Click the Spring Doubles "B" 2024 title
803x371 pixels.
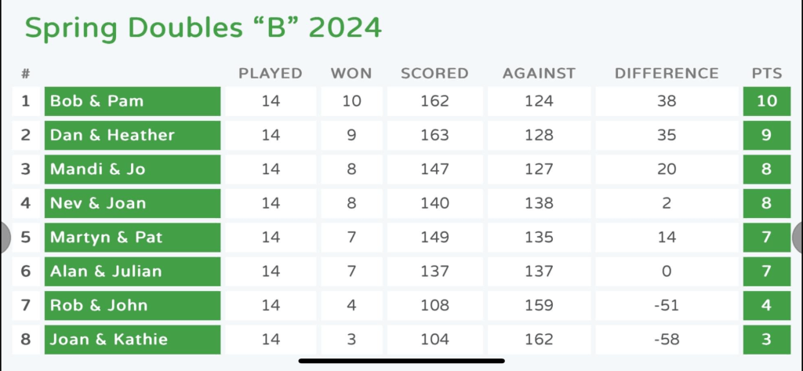tap(203, 28)
